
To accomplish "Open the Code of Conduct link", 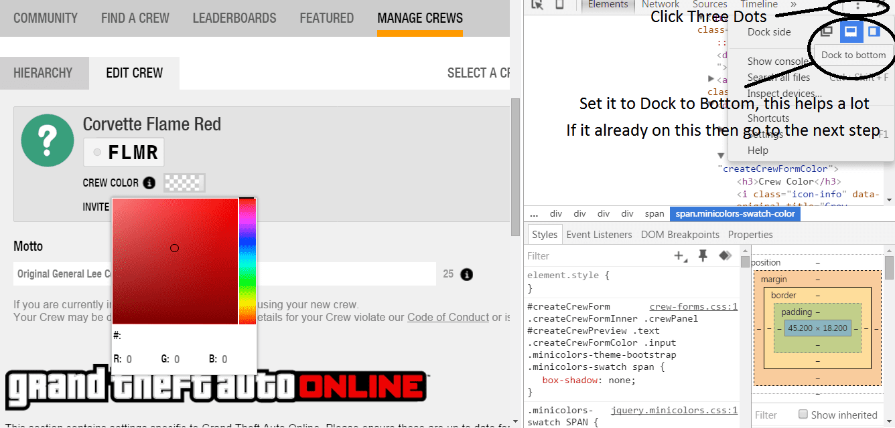I will pos(448,317).
